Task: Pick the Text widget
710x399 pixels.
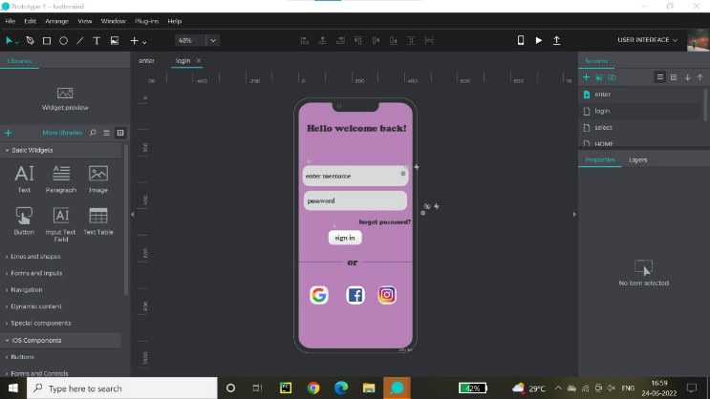Action: [x=24, y=179]
